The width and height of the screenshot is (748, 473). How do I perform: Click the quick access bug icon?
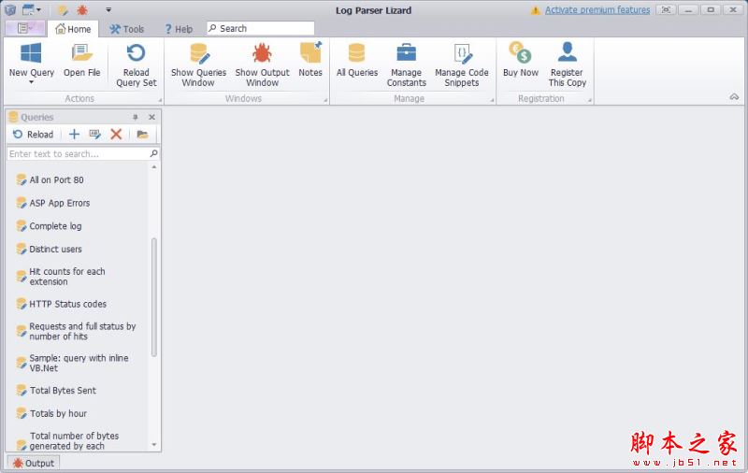pos(82,9)
